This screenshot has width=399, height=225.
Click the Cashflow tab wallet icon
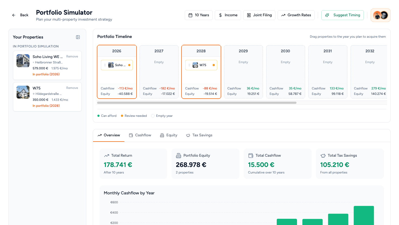pyautogui.click(x=131, y=135)
